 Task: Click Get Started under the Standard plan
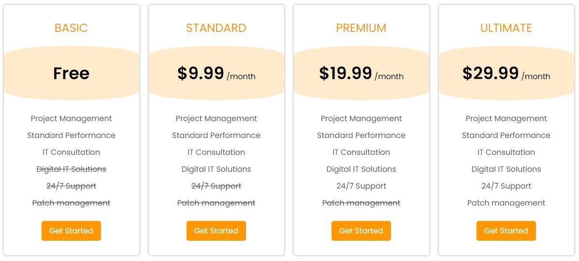(216, 231)
